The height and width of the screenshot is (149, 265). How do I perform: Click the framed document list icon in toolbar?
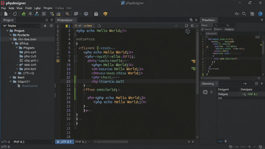44,14
